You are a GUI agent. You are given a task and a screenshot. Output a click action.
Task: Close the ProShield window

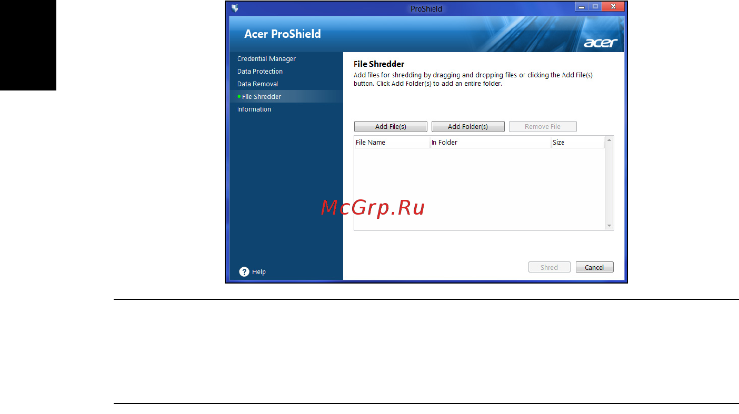point(614,7)
